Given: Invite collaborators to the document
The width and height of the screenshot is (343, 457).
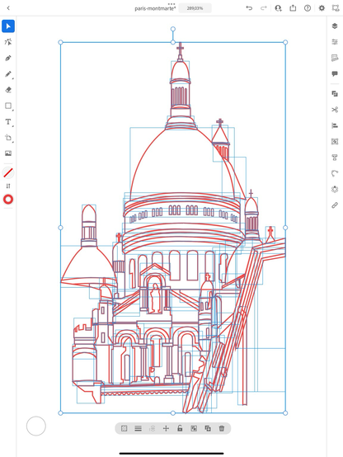Looking at the screenshot, I should coord(279,8).
